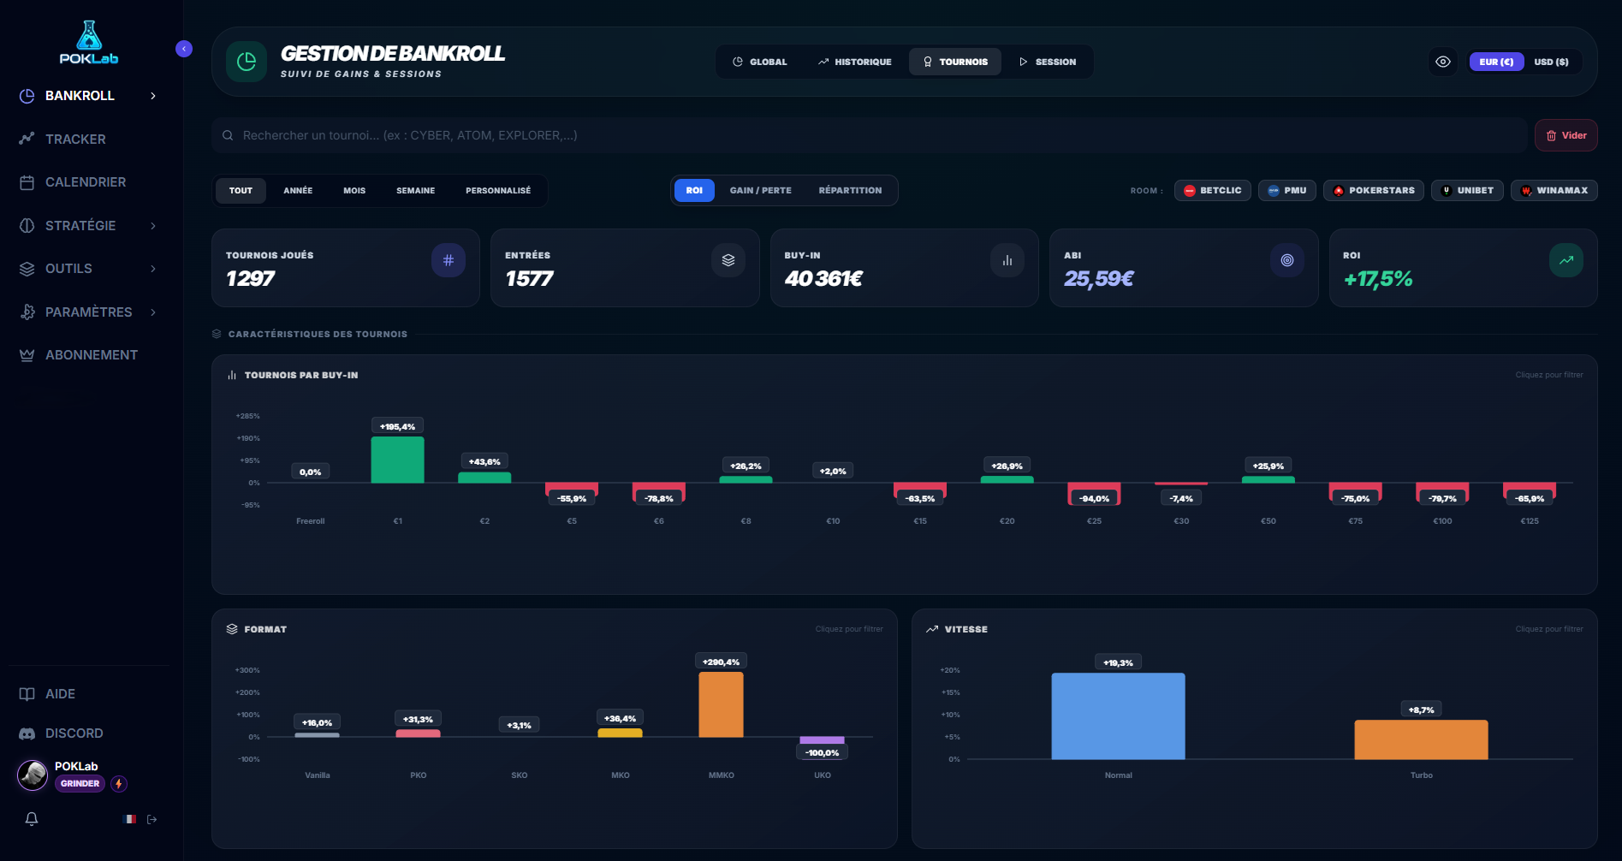Viewport: 1622px width, 861px height.
Task: Click the bar chart icon on Buy-in card
Action: 1007,260
